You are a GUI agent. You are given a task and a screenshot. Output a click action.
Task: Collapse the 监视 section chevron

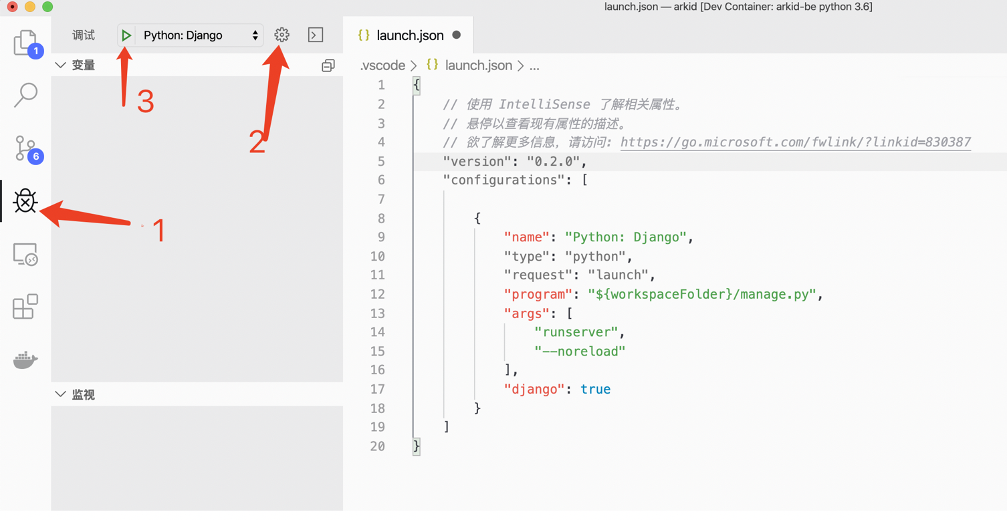pos(60,394)
